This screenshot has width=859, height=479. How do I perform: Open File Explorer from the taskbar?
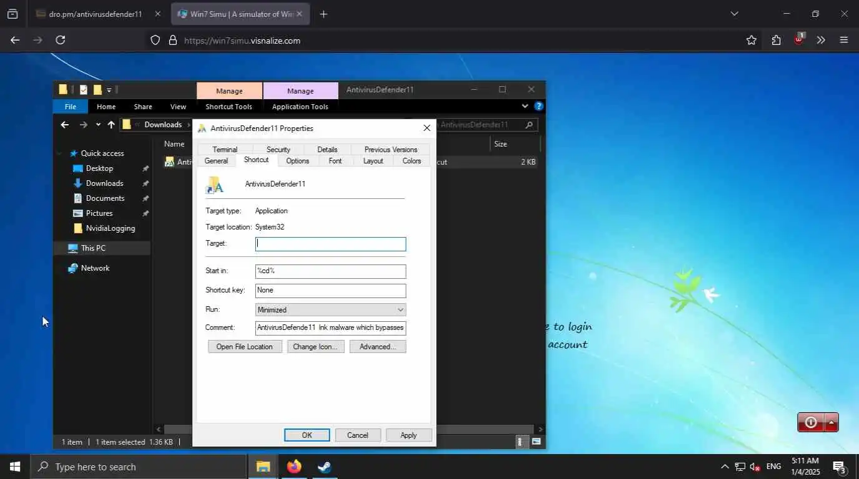pyautogui.click(x=263, y=467)
